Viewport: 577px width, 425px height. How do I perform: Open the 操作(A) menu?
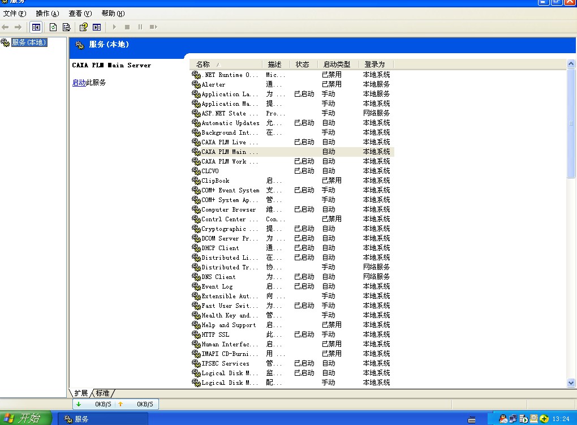click(x=47, y=14)
